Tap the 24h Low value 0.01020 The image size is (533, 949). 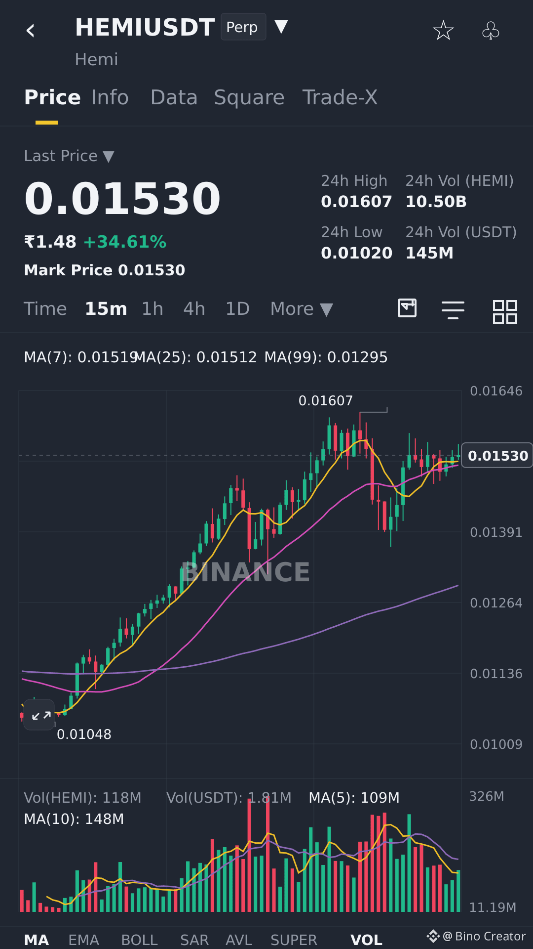(x=356, y=253)
